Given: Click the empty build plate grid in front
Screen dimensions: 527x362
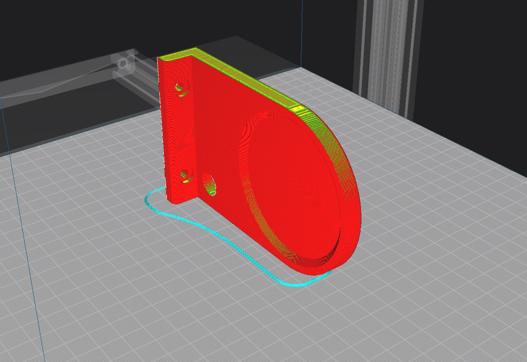Looking at the screenshot, I should [220, 316].
